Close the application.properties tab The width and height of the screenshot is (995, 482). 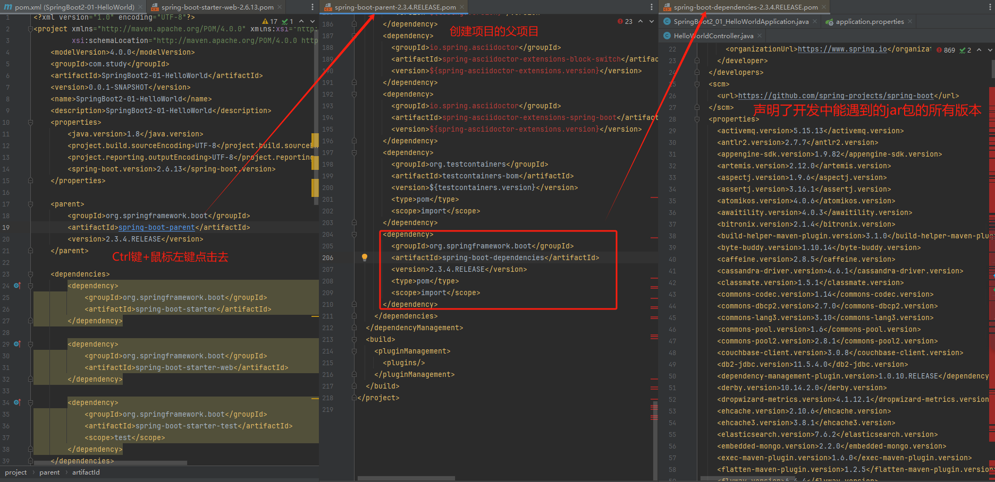(910, 21)
